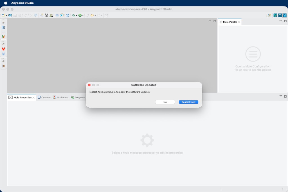Click the page with blue mule icon
The height and width of the screenshot is (192, 288).
[62, 15]
